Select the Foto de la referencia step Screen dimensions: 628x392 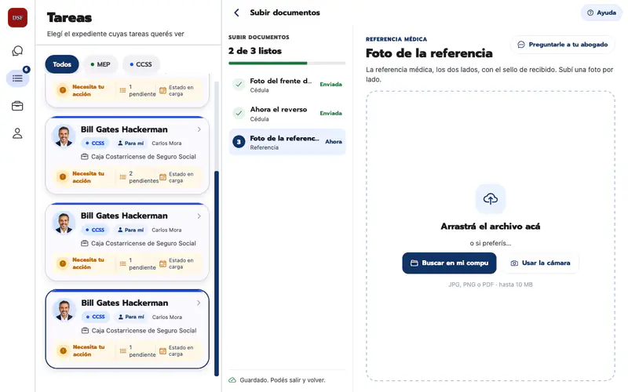tap(287, 142)
